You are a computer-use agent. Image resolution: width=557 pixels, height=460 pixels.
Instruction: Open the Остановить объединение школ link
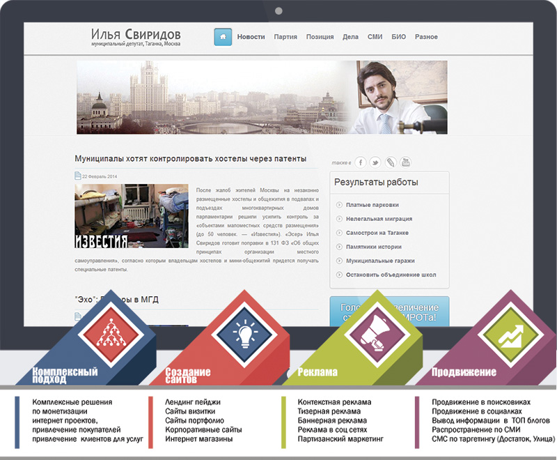pos(391,275)
